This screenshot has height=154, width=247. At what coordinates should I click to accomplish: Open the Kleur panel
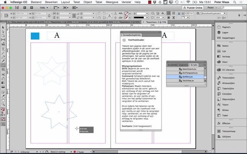pyautogui.click(x=222, y=62)
